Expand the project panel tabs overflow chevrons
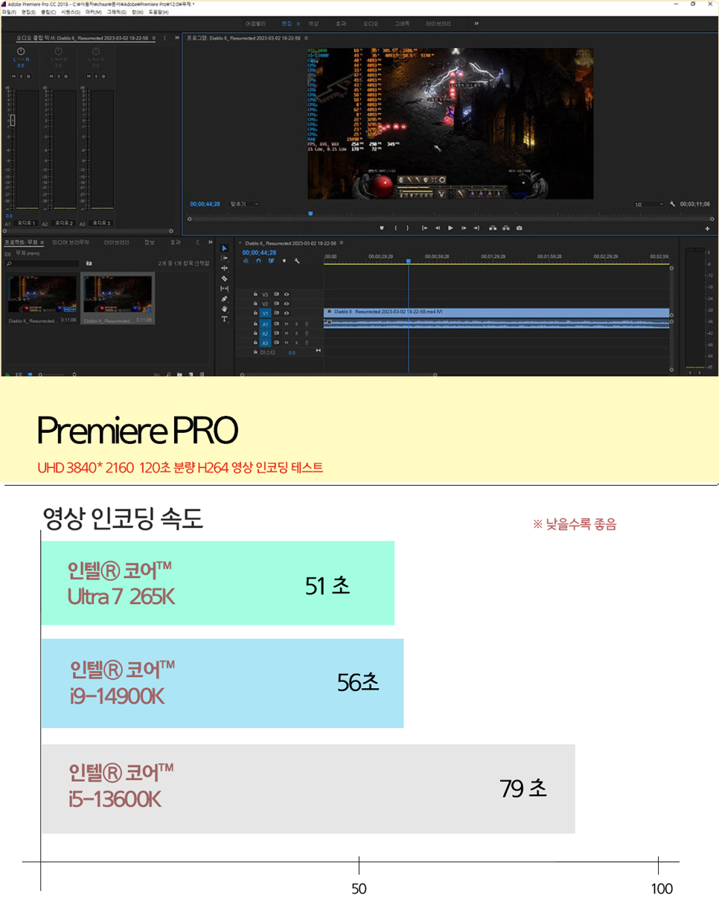This screenshot has height=906, width=719. coord(211,242)
